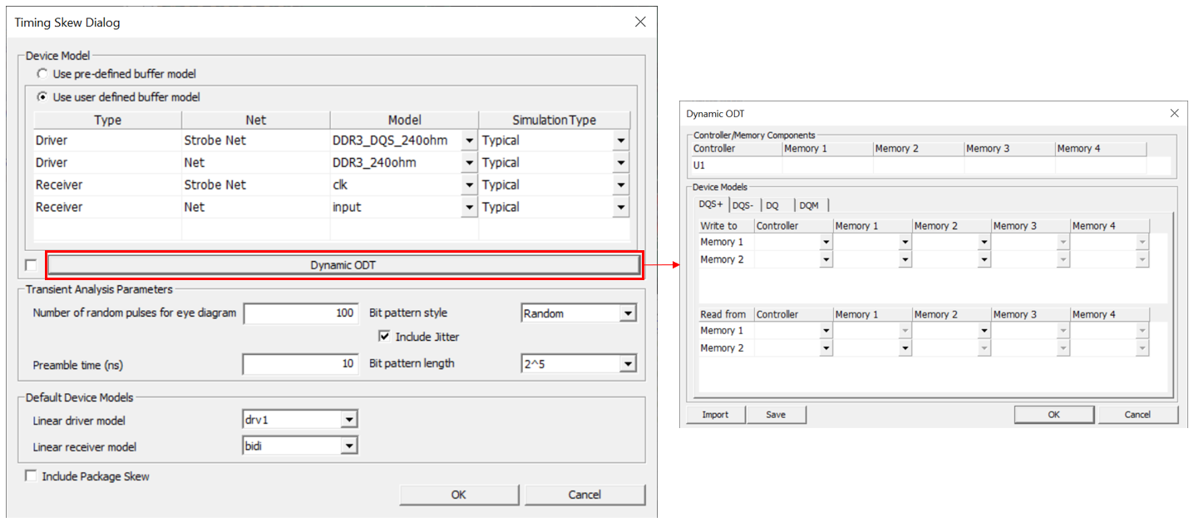Tick the checkbox beside Dynamic ODT button
Image resolution: width=1194 pixels, height=532 pixels.
tap(31, 265)
